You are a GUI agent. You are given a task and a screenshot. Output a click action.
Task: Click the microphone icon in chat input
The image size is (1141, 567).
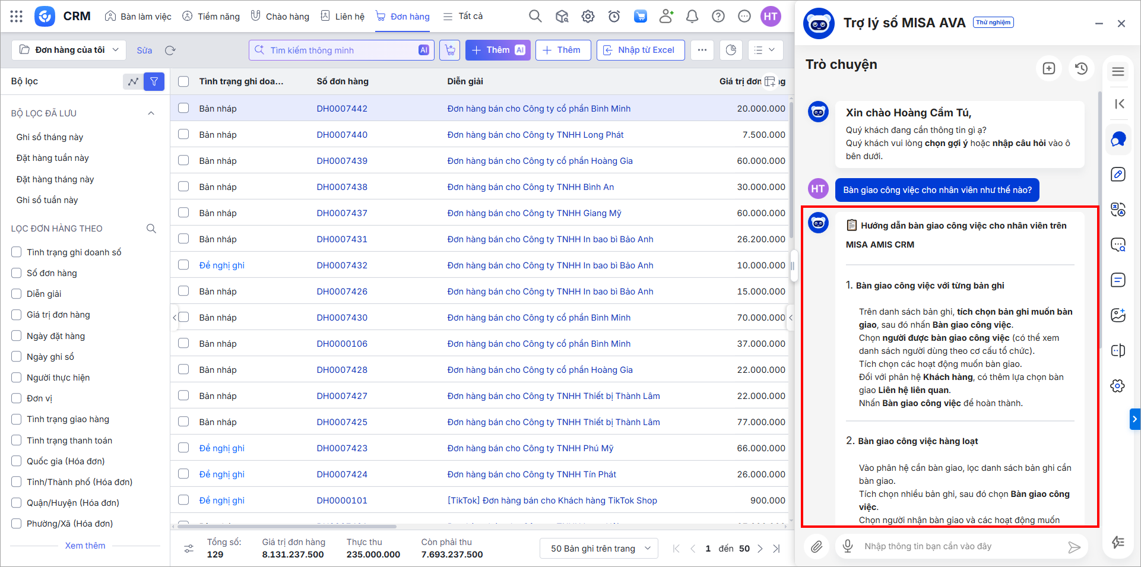coord(848,546)
